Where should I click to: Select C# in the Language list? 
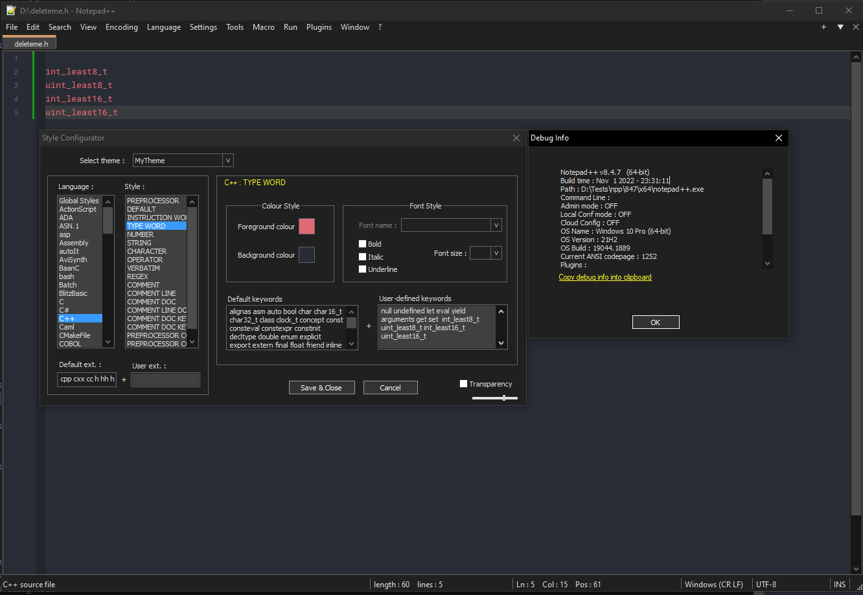[80, 310]
